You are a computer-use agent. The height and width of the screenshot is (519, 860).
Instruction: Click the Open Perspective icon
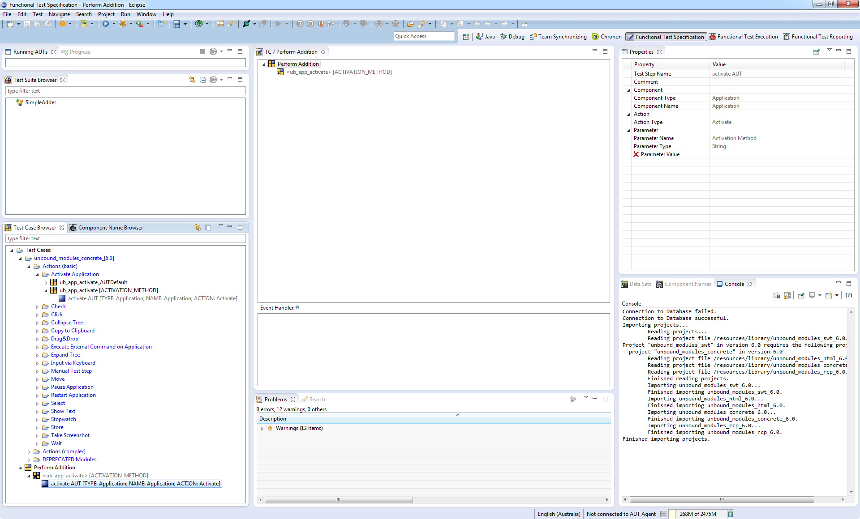pyautogui.click(x=466, y=37)
